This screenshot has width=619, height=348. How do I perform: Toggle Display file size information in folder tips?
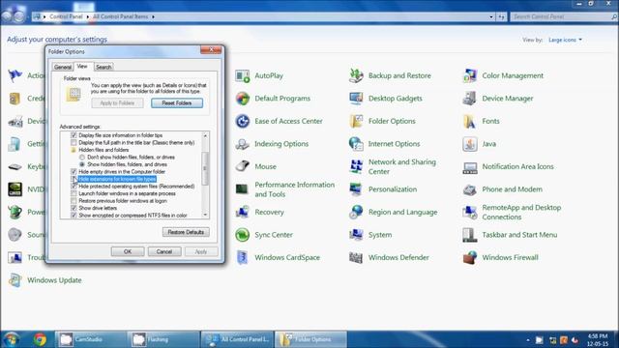[x=74, y=135]
